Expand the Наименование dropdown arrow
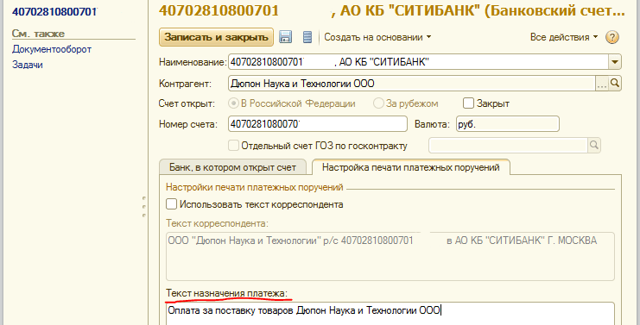 pos(615,62)
